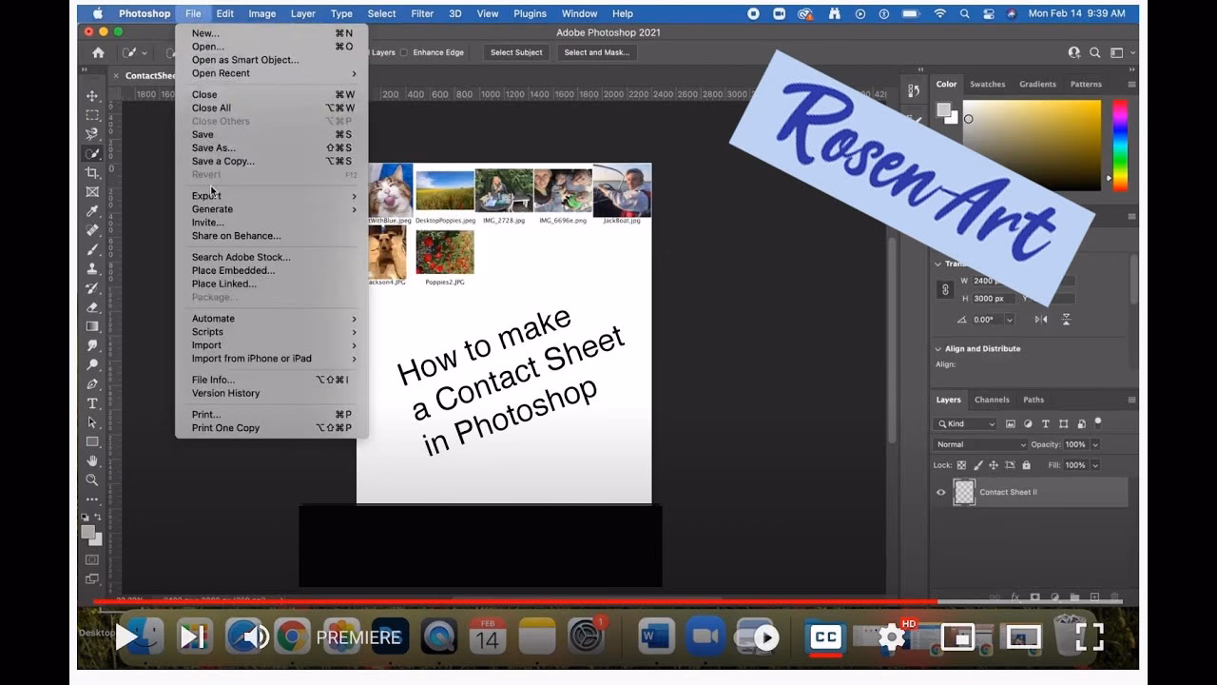Toggle lock position in Layers panel
1217x685 pixels.
click(994, 465)
